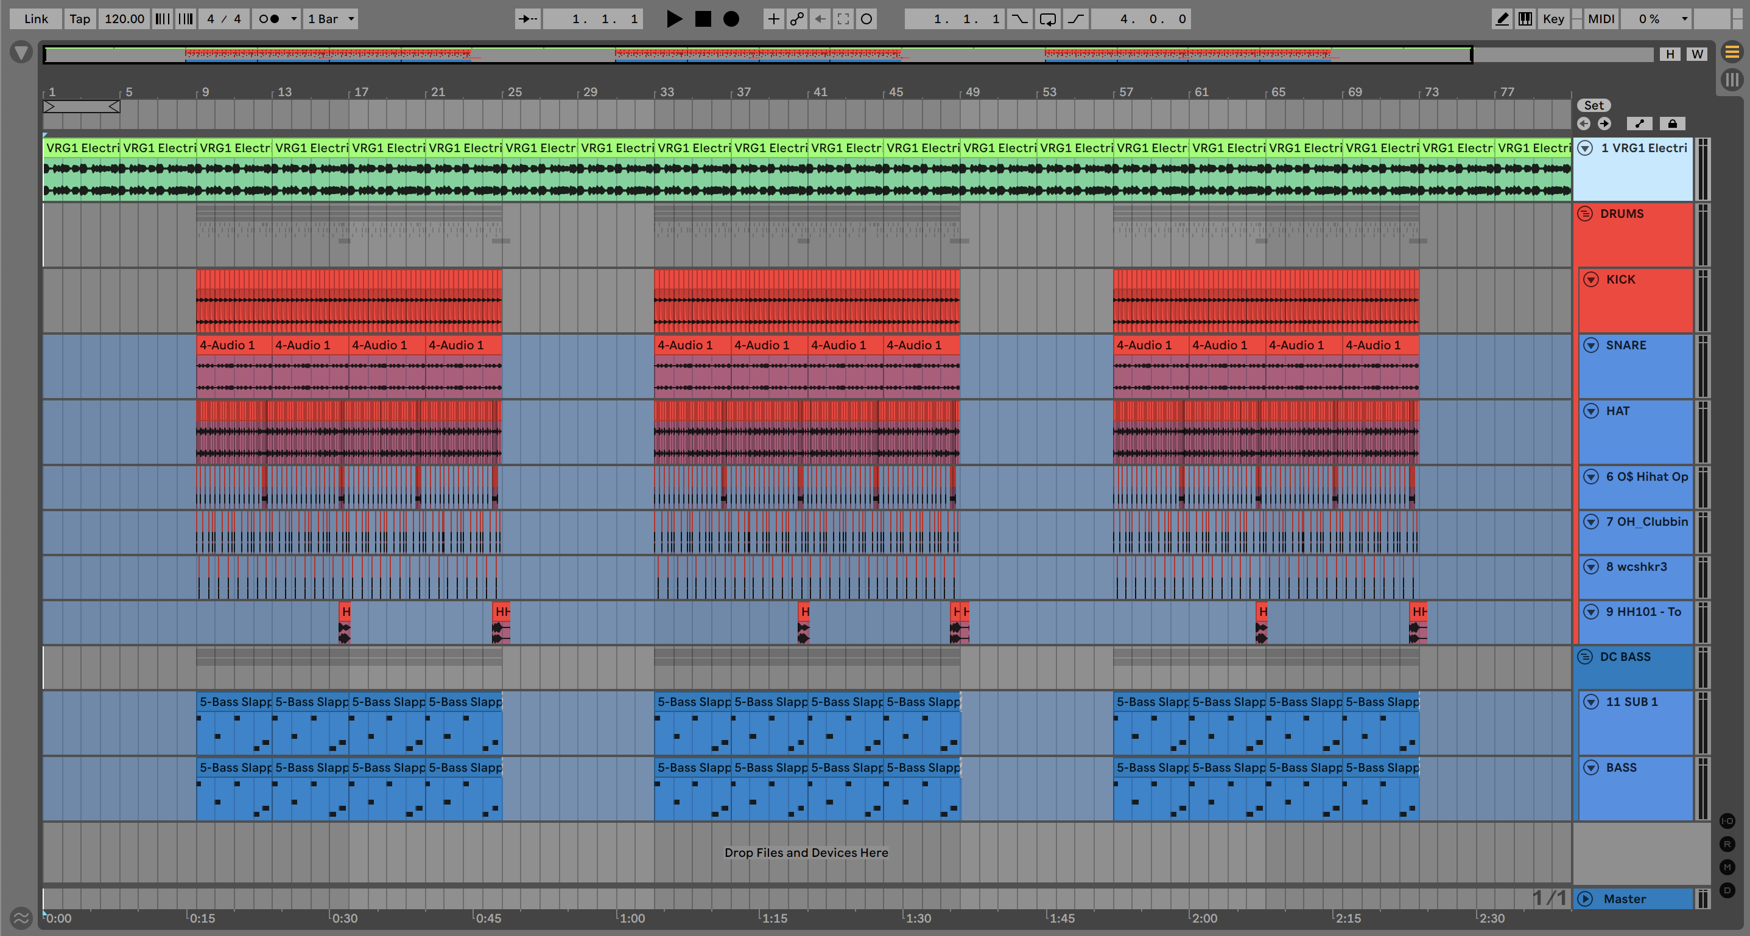Screen dimensions: 1750x936
Task: Toggle the Loop switch icon
Action: click(1047, 19)
